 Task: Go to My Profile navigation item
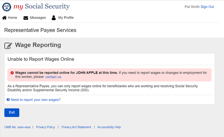pos(62,18)
